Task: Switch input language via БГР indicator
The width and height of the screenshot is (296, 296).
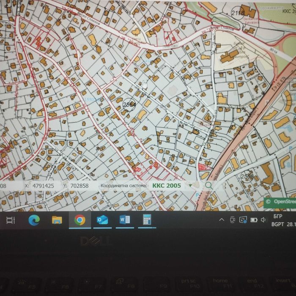Action: pos(278,216)
